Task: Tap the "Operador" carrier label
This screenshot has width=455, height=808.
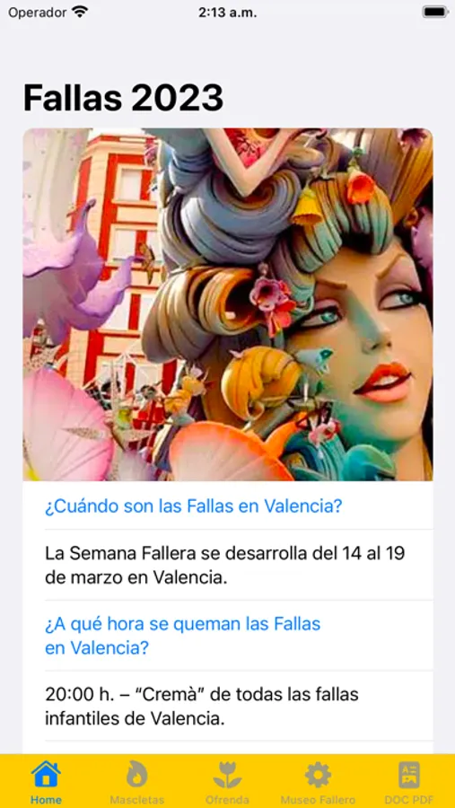Action: click(37, 13)
